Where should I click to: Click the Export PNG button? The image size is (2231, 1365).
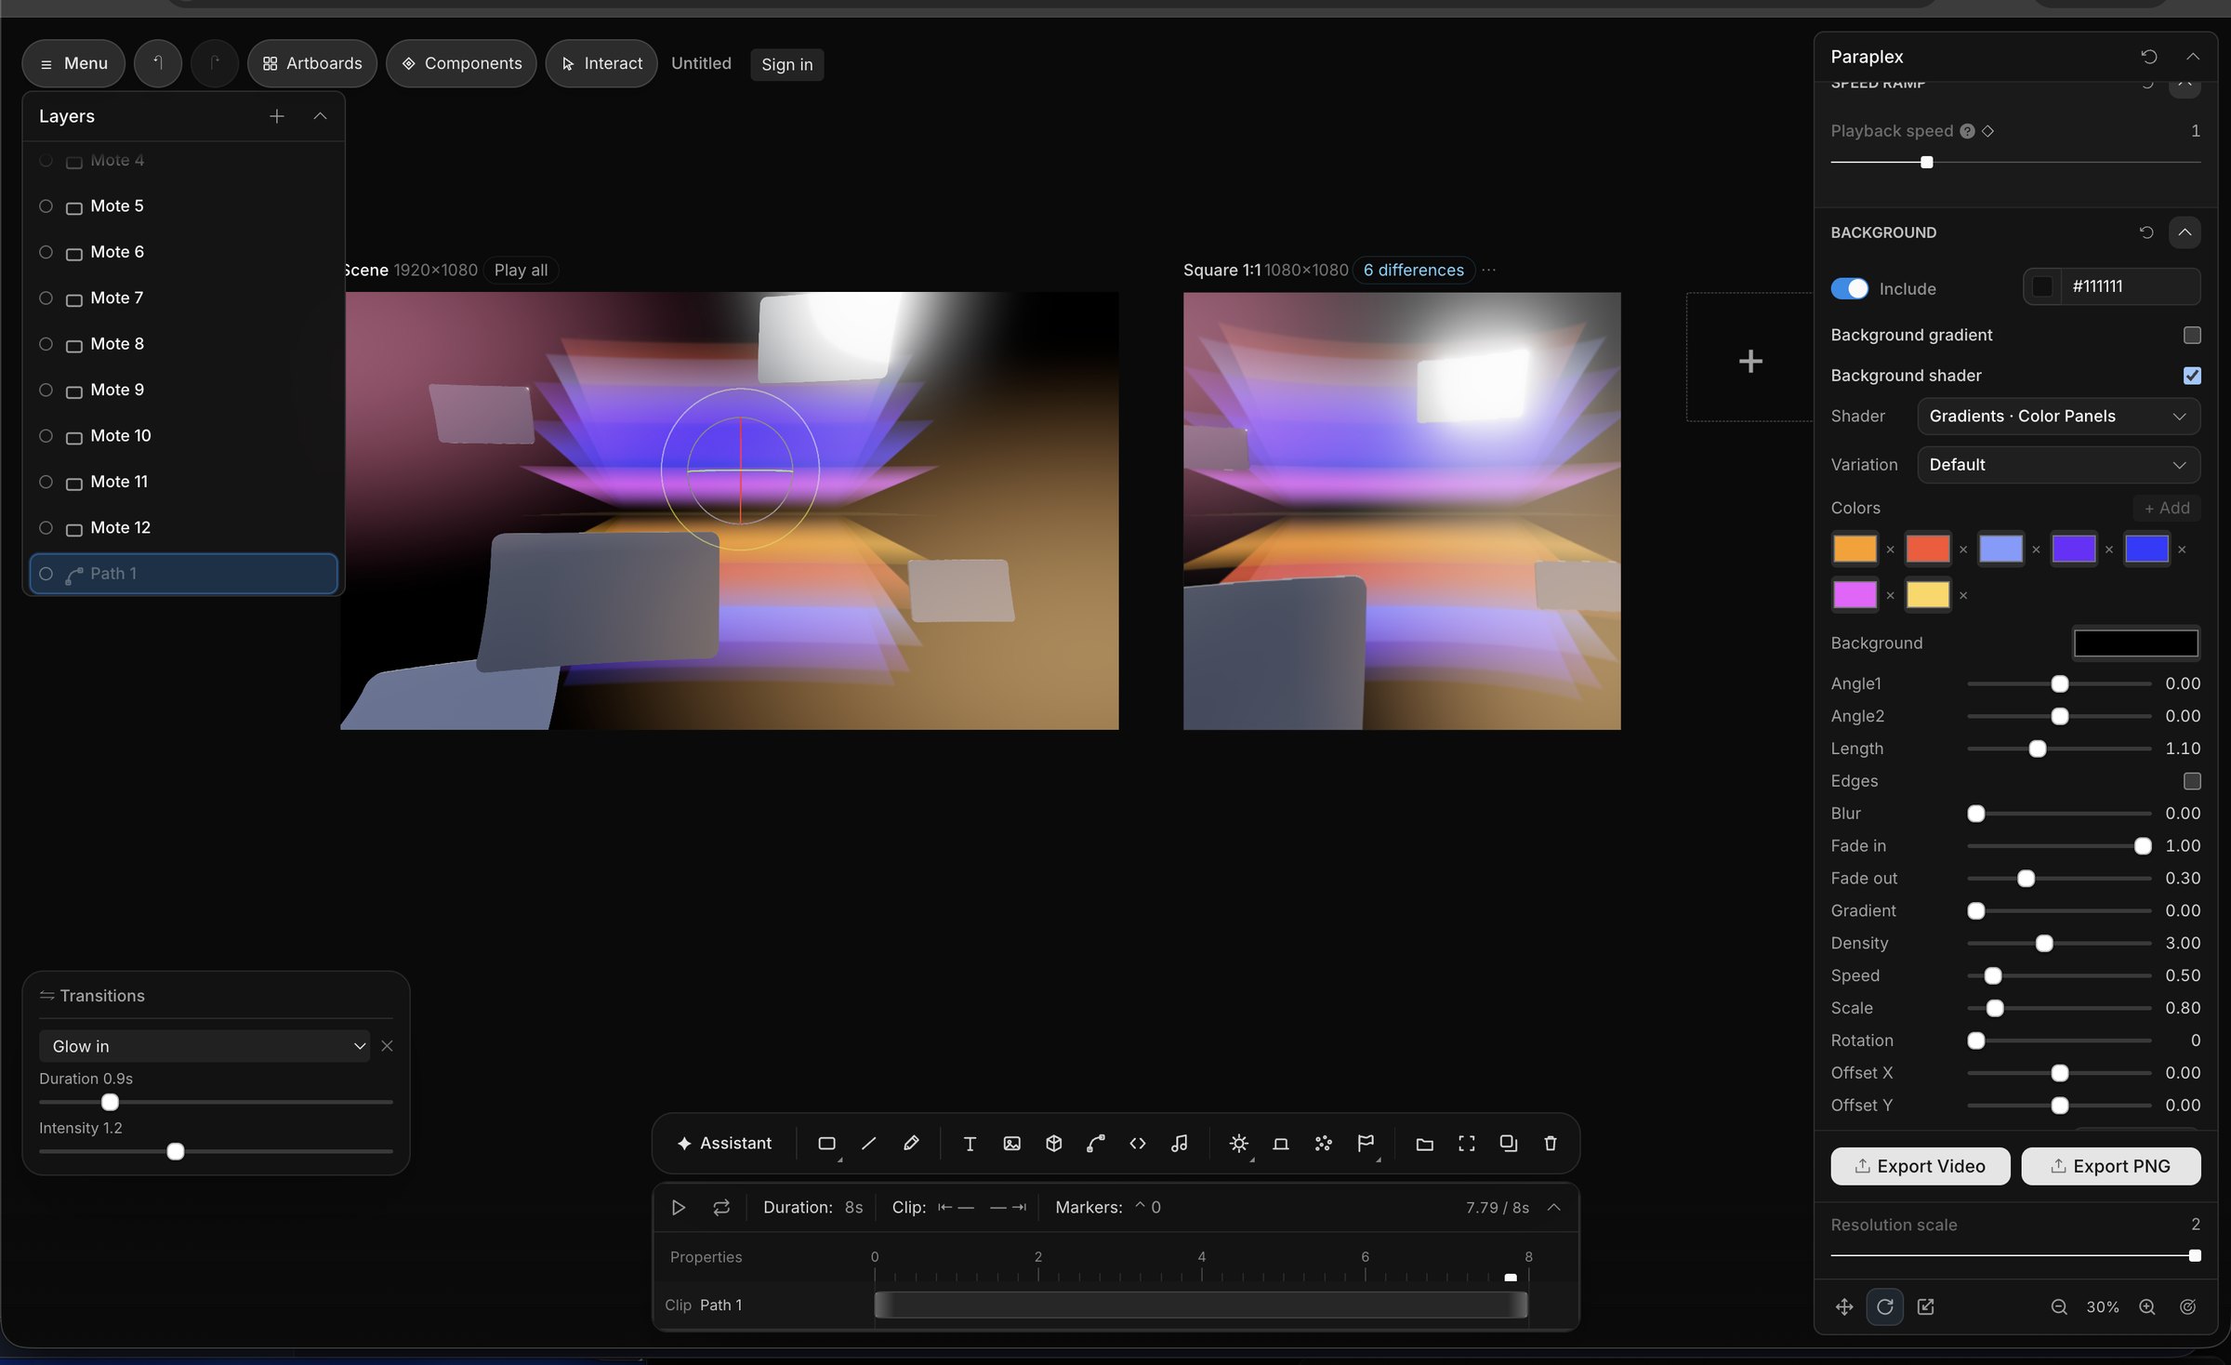coord(2110,1166)
